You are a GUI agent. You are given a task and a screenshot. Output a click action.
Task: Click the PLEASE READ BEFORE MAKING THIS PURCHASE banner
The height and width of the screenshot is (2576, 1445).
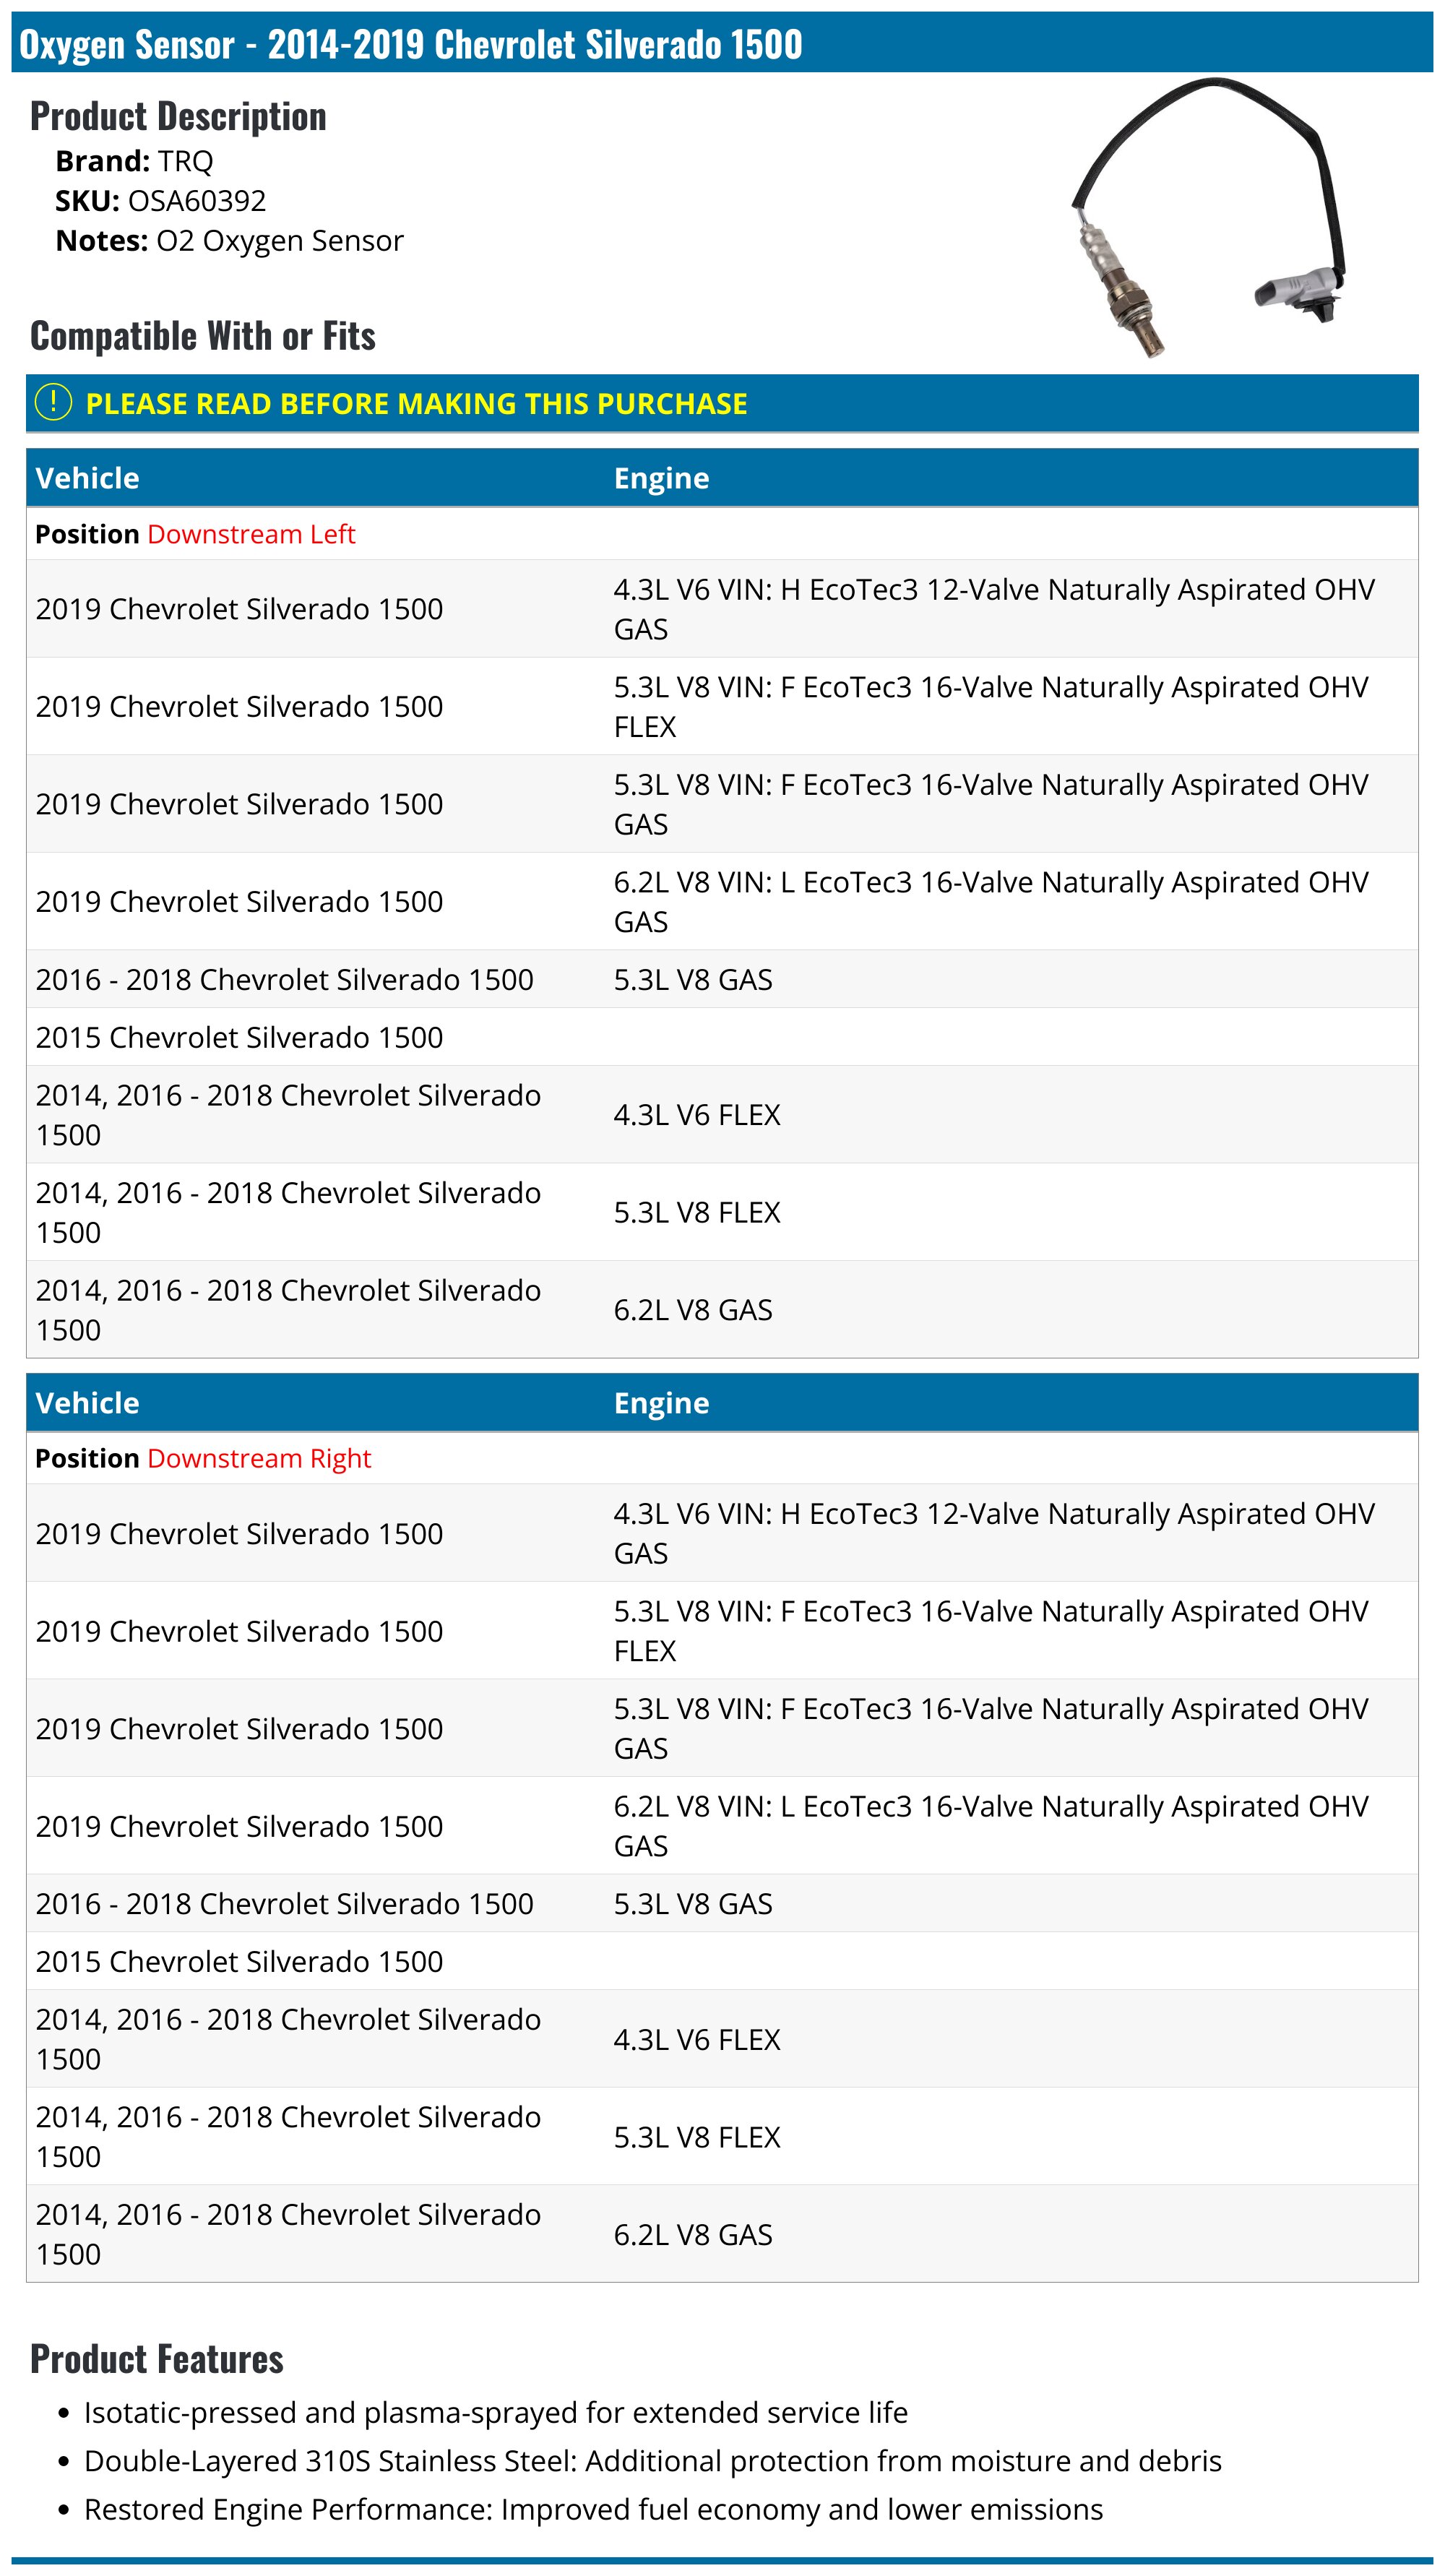(722, 403)
